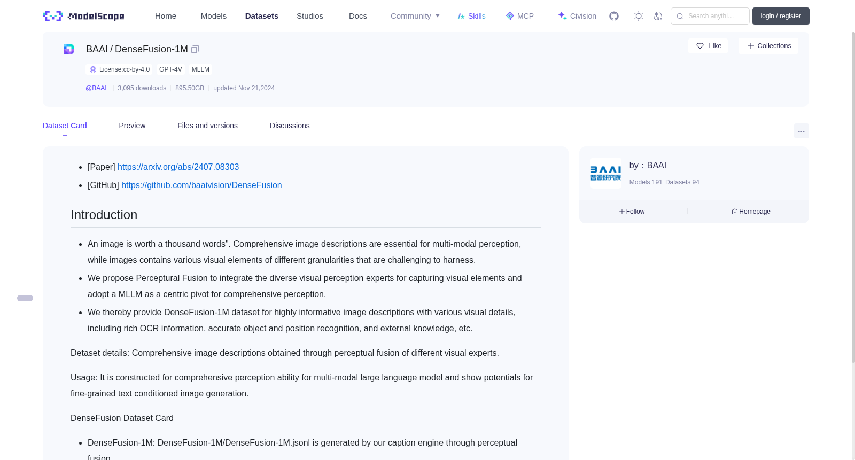Click the Introduction heading

point(104,215)
